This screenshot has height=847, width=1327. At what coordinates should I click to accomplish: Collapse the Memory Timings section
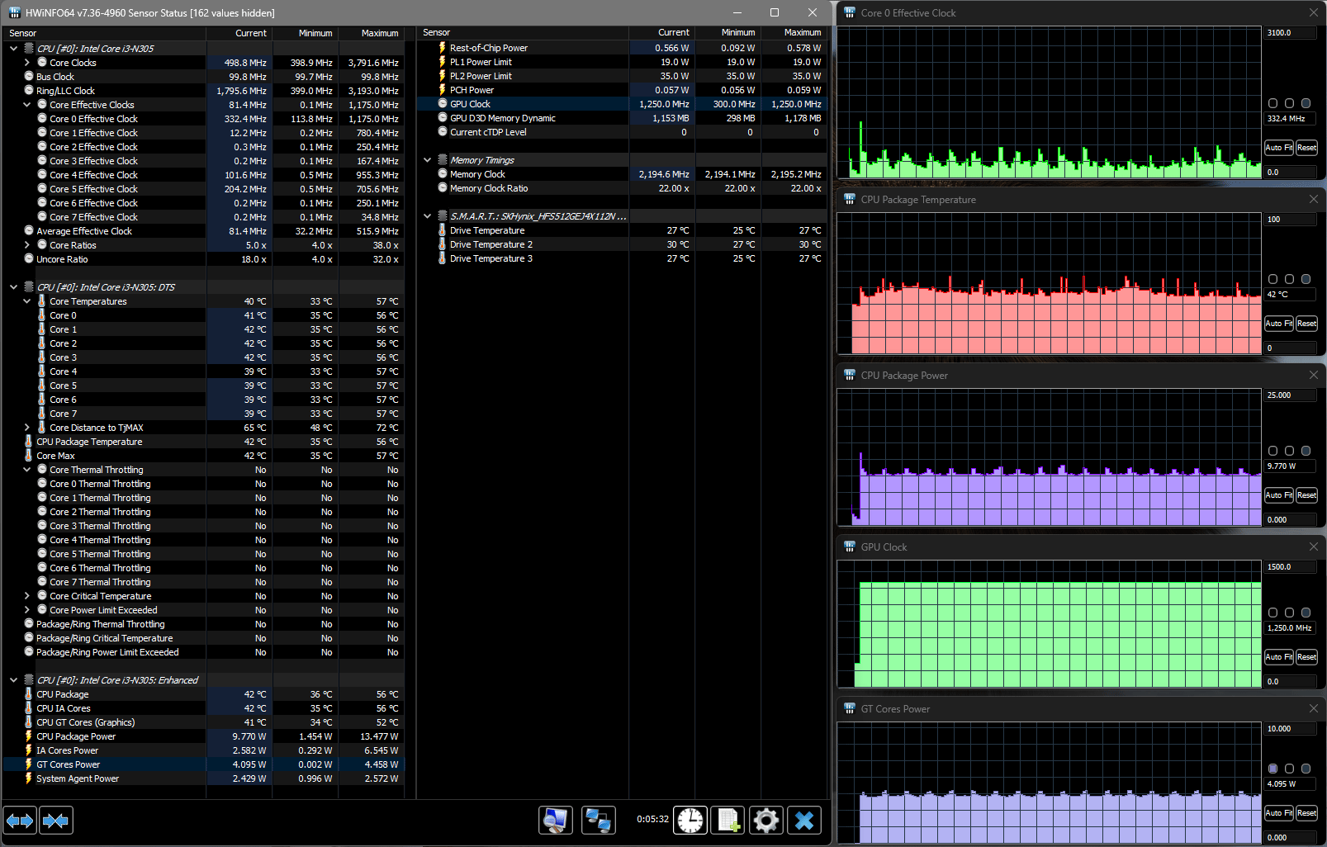tap(428, 160)
